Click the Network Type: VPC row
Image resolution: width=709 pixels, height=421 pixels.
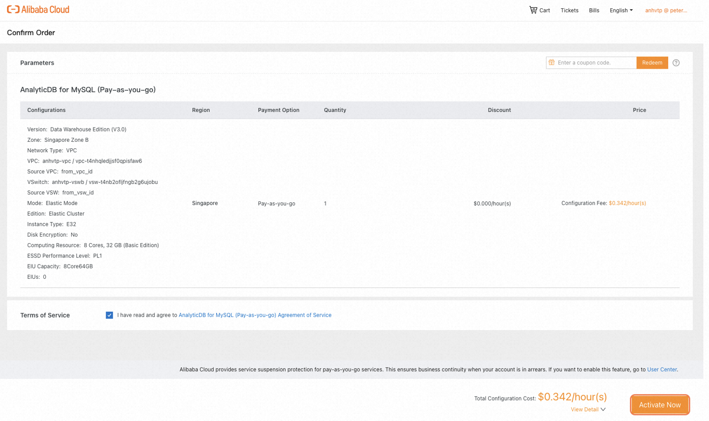52,150
